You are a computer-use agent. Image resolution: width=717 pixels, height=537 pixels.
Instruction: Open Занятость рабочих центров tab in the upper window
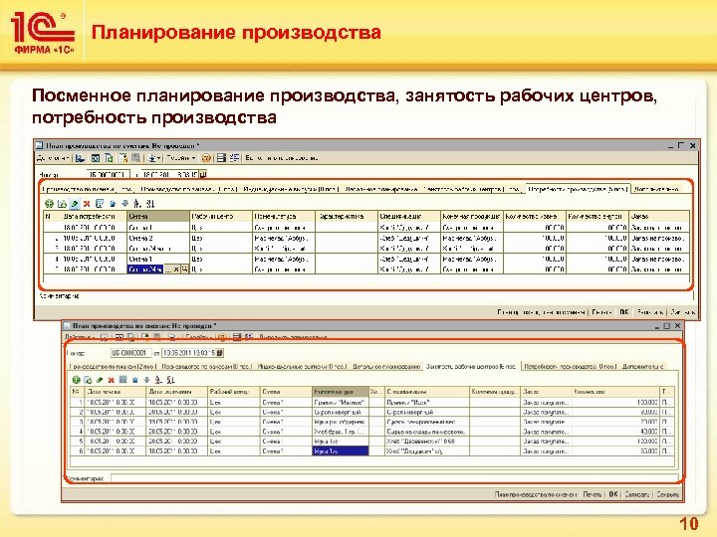pyautogui.click(x=472, y=189)
